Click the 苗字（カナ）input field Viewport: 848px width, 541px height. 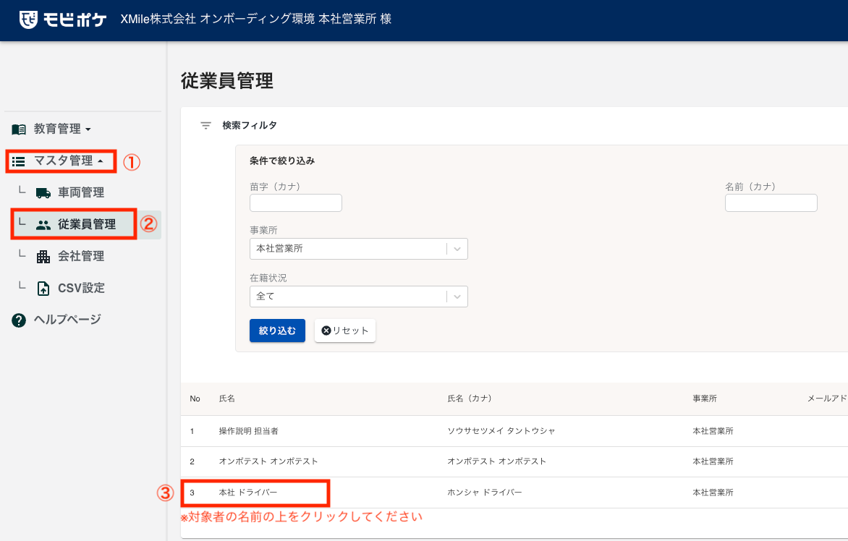coord(295,203)
